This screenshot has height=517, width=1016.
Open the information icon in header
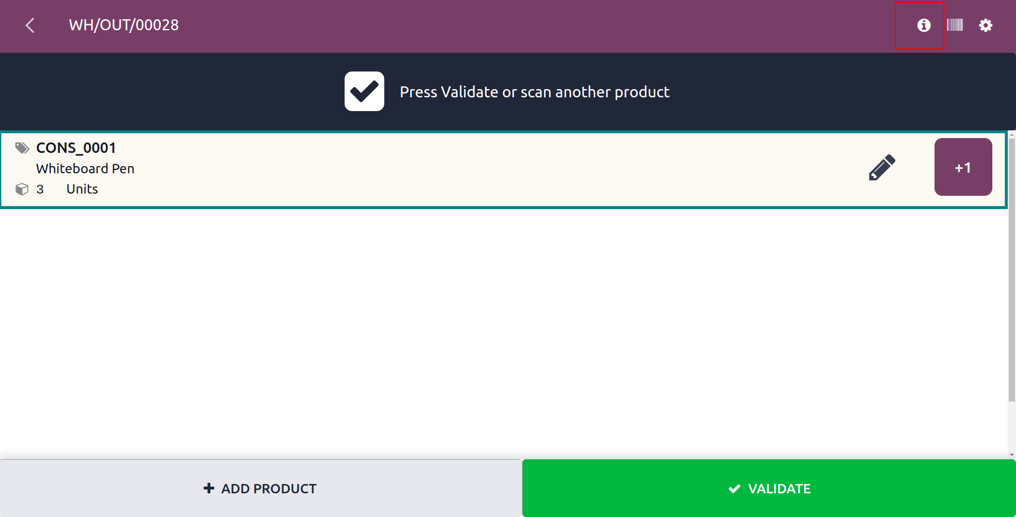(923, 25)
